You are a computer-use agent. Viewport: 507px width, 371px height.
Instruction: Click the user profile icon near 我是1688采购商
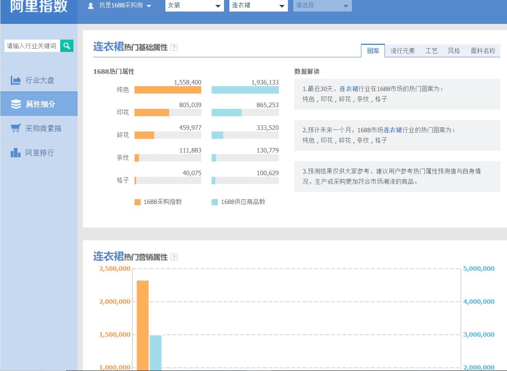point(90,6)
